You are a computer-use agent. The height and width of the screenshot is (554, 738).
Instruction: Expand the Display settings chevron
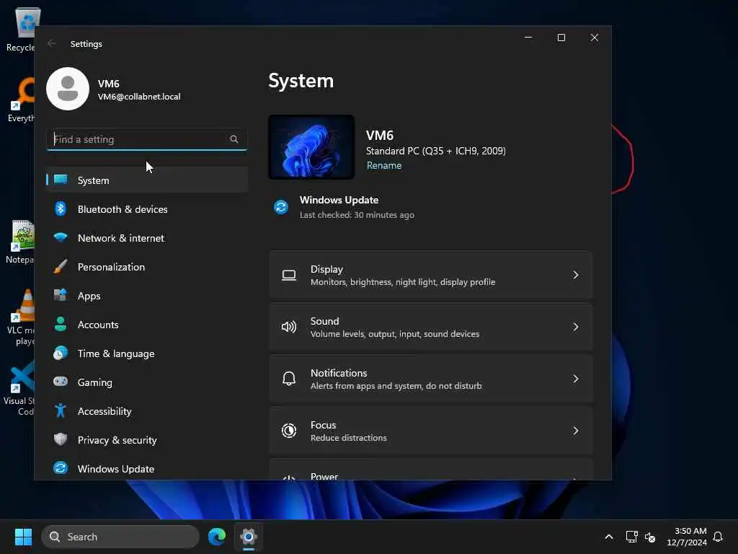tap(575, 275)
